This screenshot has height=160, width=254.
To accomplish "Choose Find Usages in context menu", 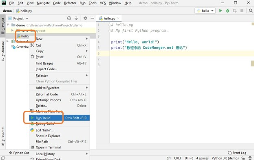I will (60, 63).
